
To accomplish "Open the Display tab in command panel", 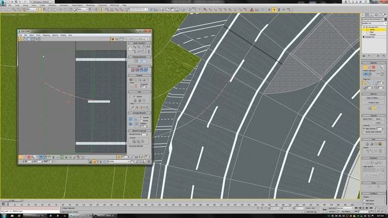I will pyautogui.click(x=380, y=15).
